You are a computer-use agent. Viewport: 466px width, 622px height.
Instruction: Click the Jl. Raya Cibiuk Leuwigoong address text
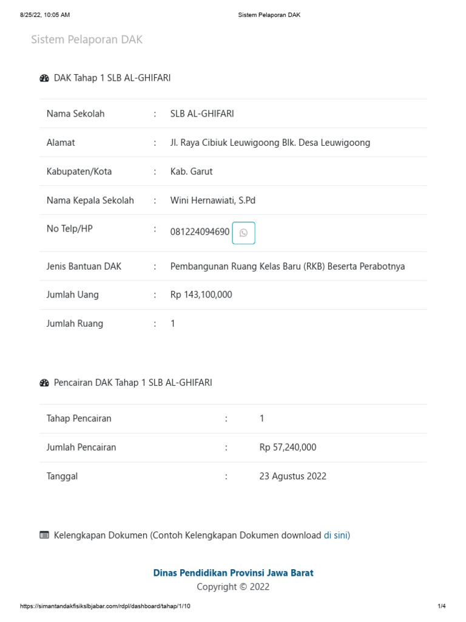pos(270,143)
